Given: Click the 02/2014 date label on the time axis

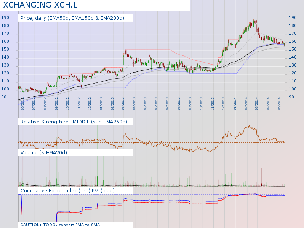Looking at the screenshot, I should pos(246,104).
